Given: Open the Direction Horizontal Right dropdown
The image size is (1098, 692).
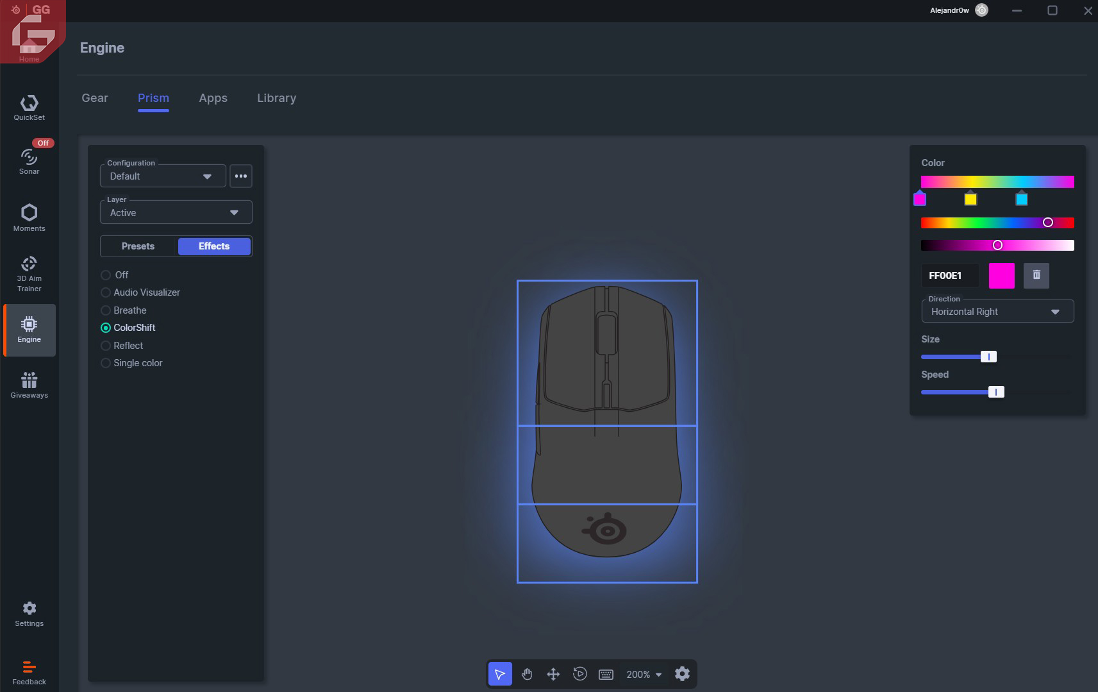Looking at the screenshot, I should [997, 311].
